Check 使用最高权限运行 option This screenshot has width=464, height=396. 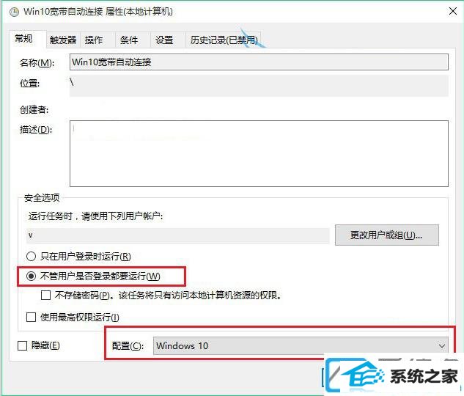(x=31, y=318)
